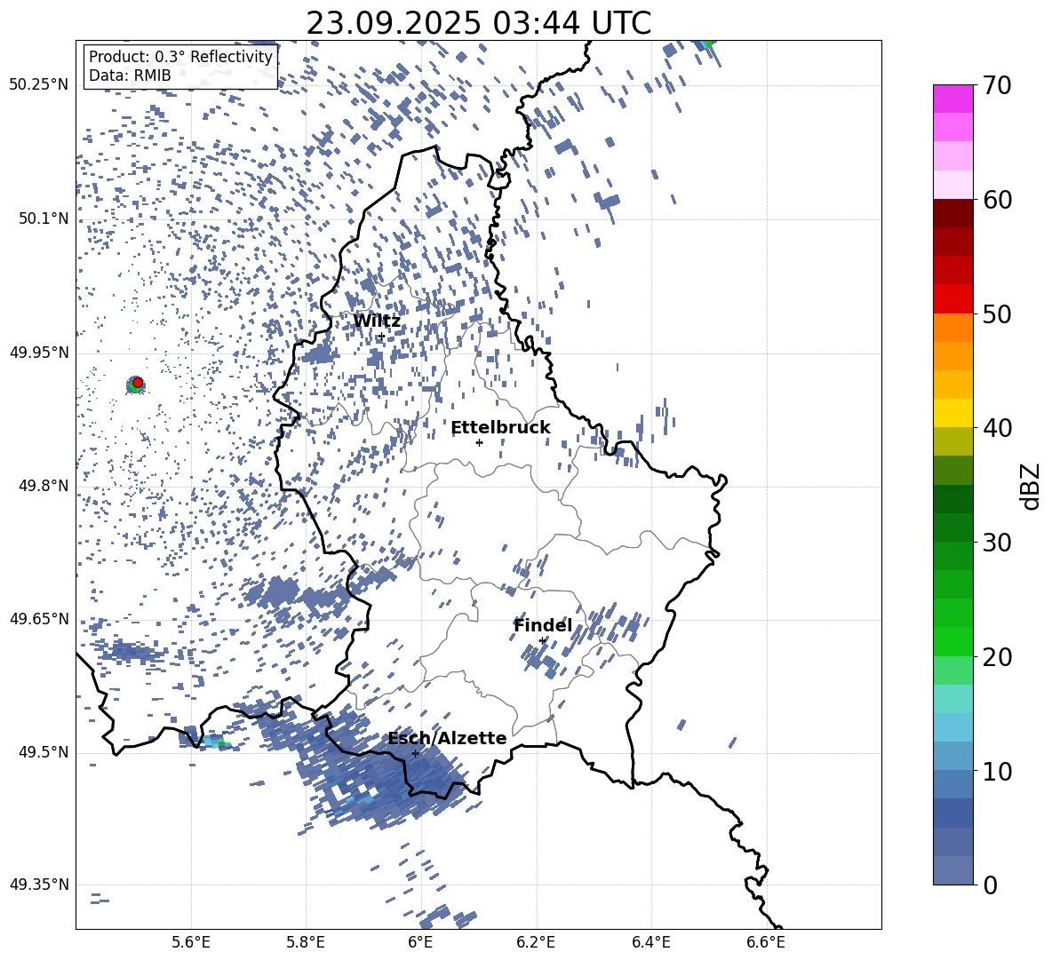Pick the yellow colorbar swatch above 40
Image resolution: width=1052 pixels, height=960 pixels.
952,413
